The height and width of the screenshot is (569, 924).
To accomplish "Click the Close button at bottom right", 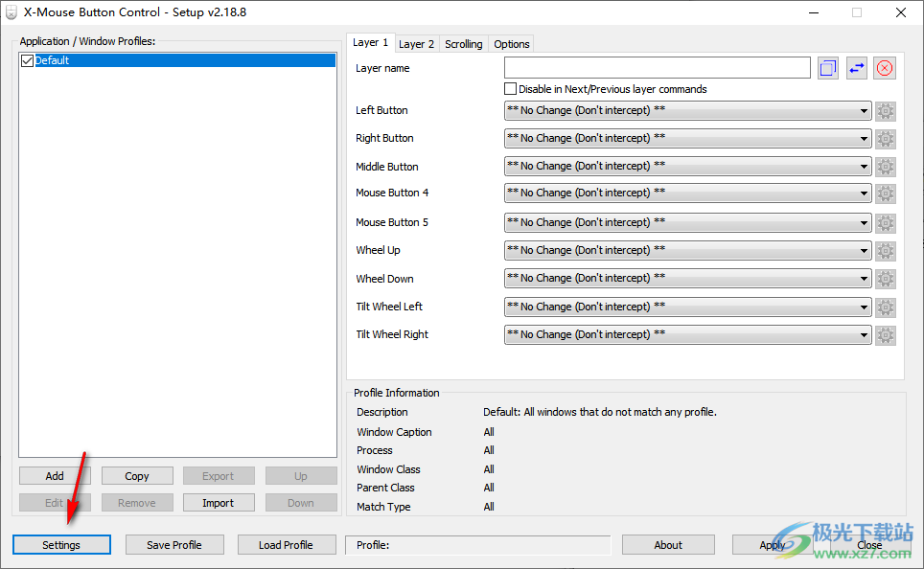I will (869, 545).
